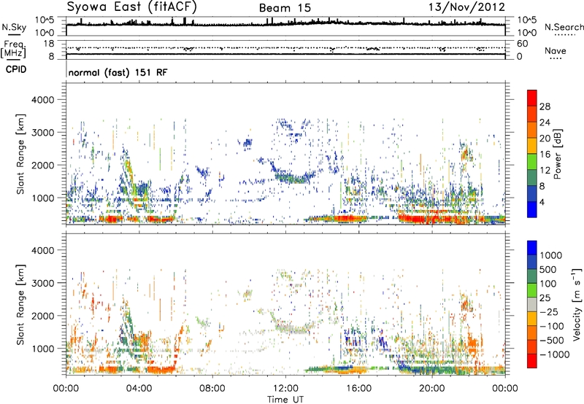Click the velocity colorbar gray segment

tap(532, 305)
